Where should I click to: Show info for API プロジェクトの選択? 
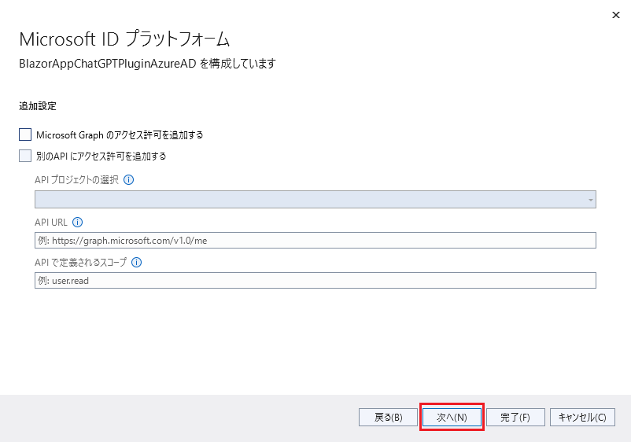click(x=128, y=180)
